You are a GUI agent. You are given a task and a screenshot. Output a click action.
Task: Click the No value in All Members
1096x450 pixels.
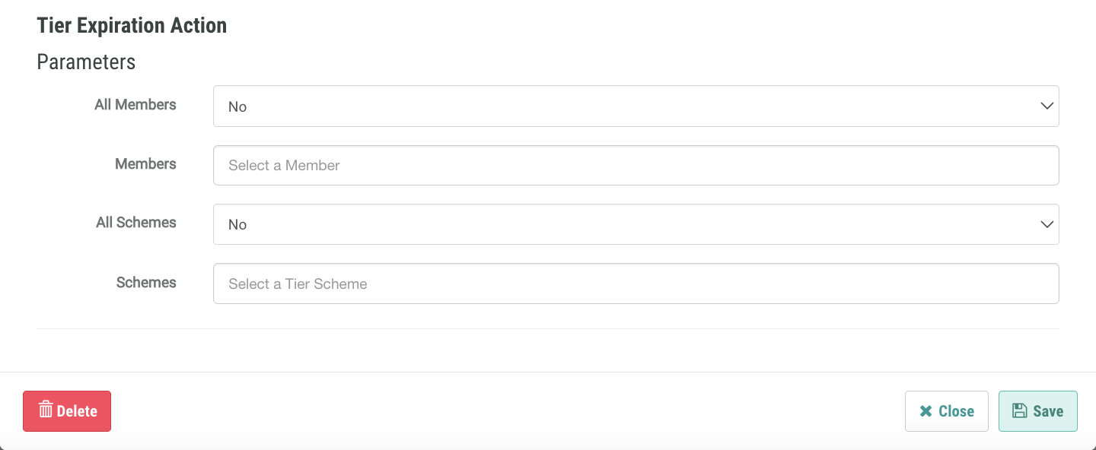(x=237, y=107)
